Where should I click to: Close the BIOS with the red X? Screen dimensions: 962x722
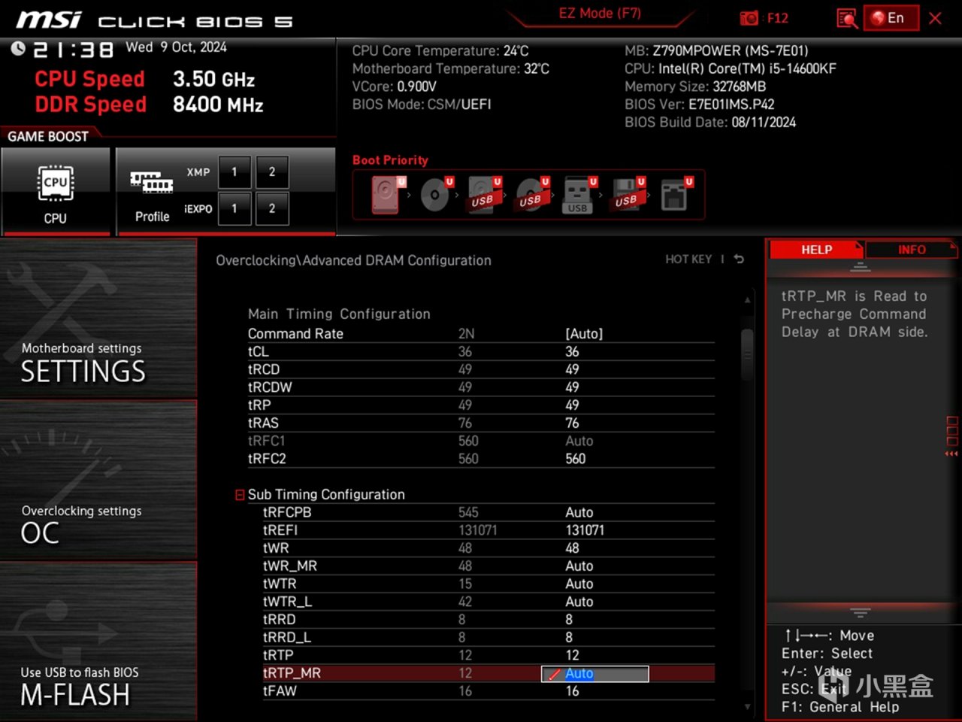tap(935, 18)
